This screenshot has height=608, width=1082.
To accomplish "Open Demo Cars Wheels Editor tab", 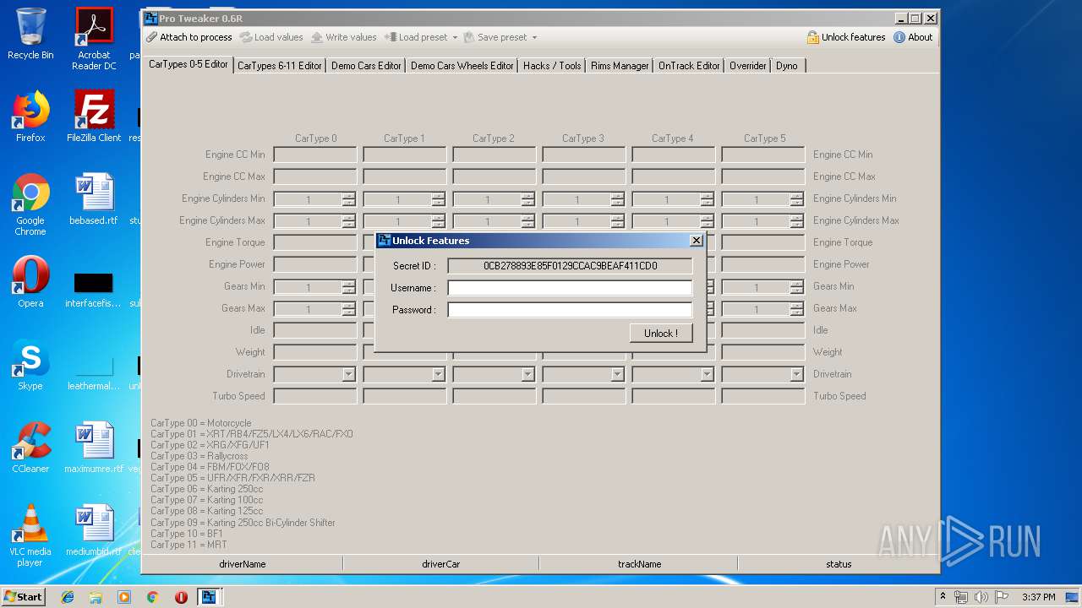I will [x=462, y=66].
